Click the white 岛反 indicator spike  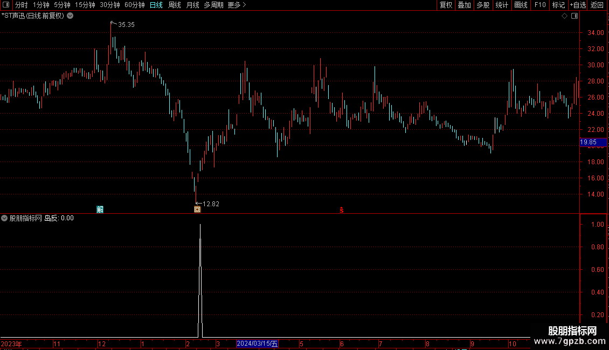click(200, 279)
